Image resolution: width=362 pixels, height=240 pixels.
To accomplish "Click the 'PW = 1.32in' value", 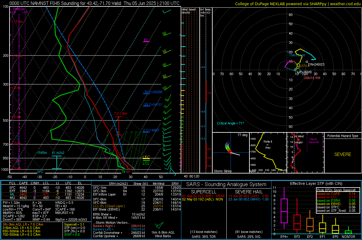I will (11, 203).
